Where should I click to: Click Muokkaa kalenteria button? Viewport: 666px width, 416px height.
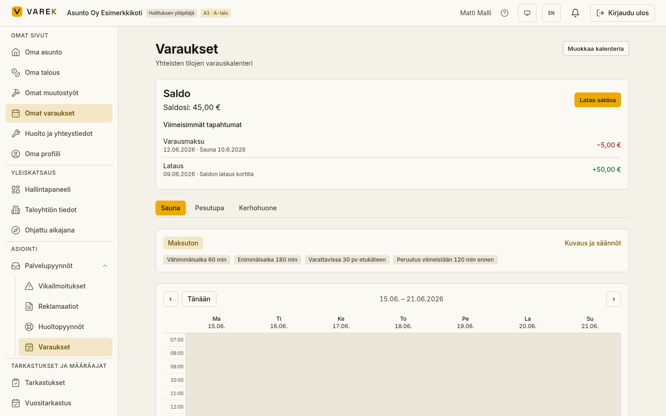[596, 49]
